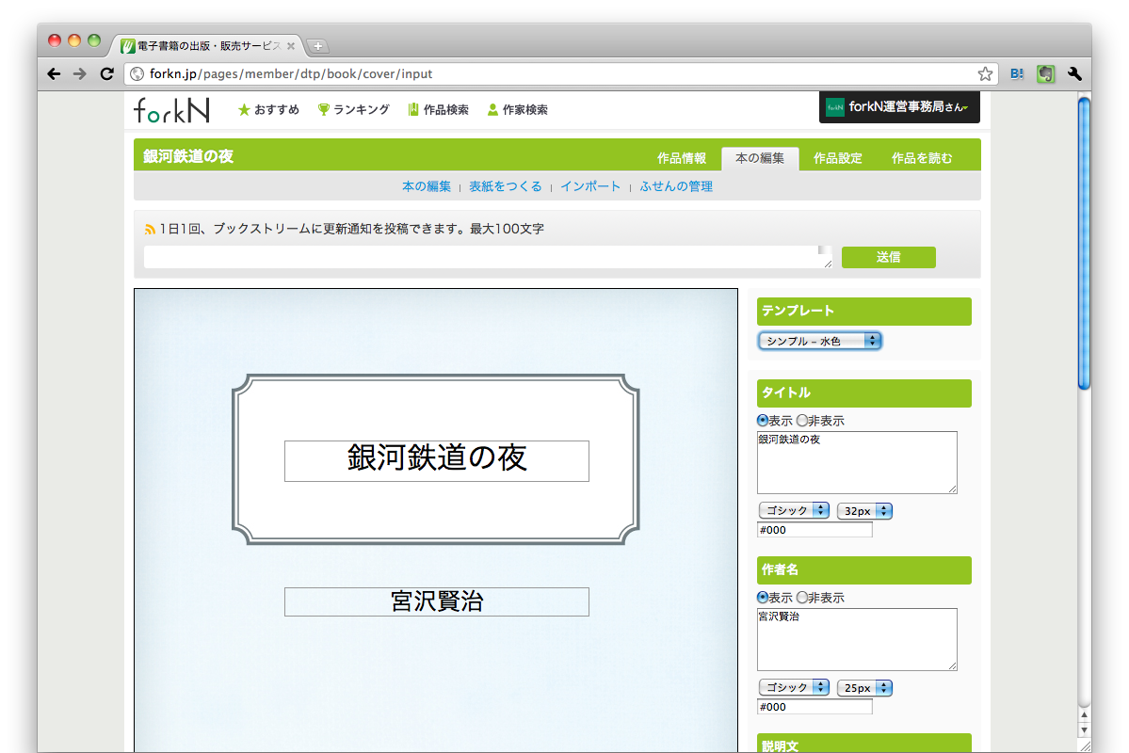Click the Evernote elephant extension icon
The image size is (1129, 753).
click(1045, 73)
